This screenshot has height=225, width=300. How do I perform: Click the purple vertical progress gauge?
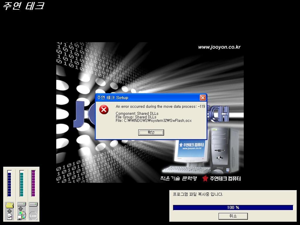pos(33,183)
